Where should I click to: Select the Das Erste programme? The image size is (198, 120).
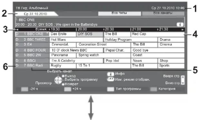click(63, 34)
